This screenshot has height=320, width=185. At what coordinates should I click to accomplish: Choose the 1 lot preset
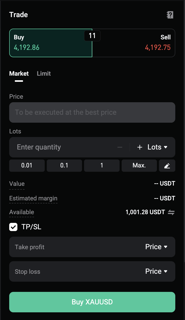(x=102, y=166)
